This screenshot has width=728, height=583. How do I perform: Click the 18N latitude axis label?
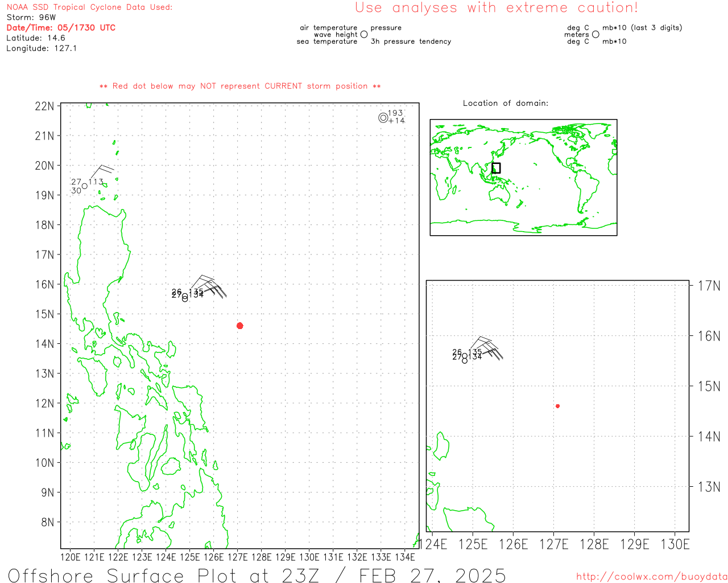[x=45, y=225]
